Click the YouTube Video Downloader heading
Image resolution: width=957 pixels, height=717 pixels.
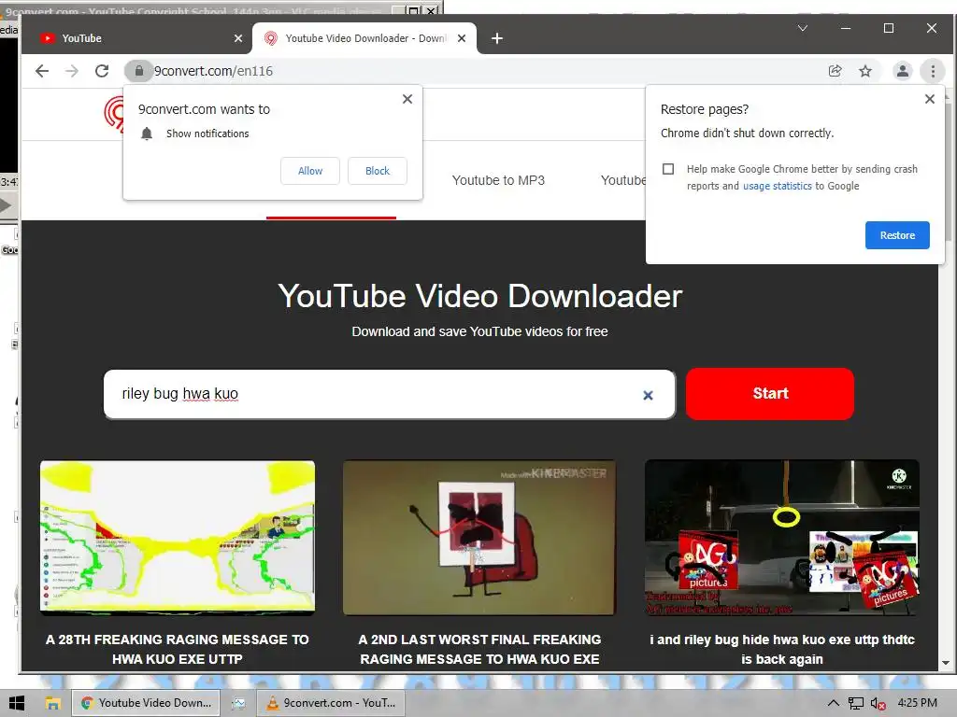click(x=479, y=296)
